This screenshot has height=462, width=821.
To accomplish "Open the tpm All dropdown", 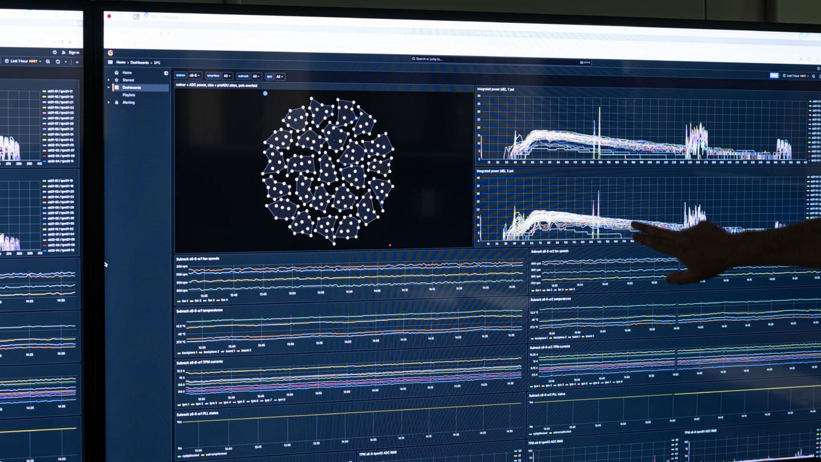I will [x=280, y=76].
